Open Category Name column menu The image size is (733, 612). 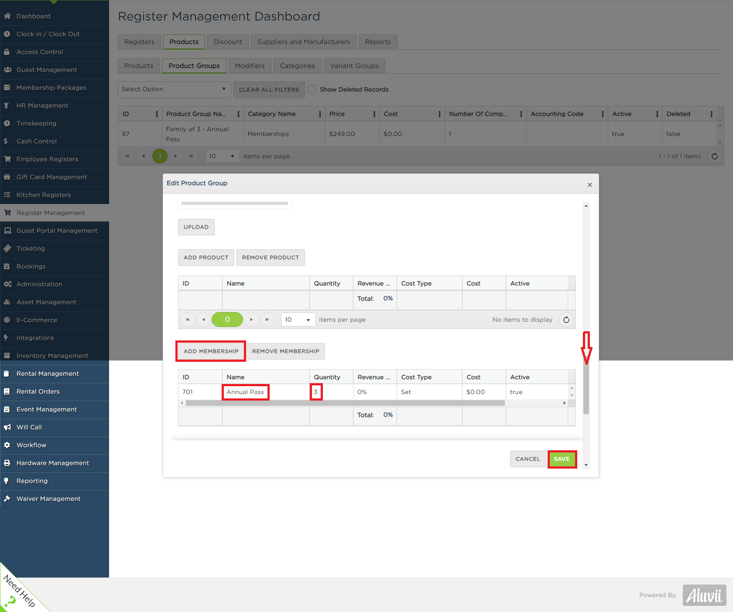[320, 114]
